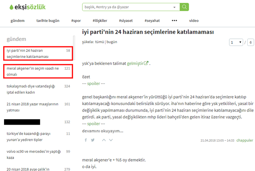Screen dimensions: 255x171
Task: Jump to last page 6
Action: coord(251,42)
